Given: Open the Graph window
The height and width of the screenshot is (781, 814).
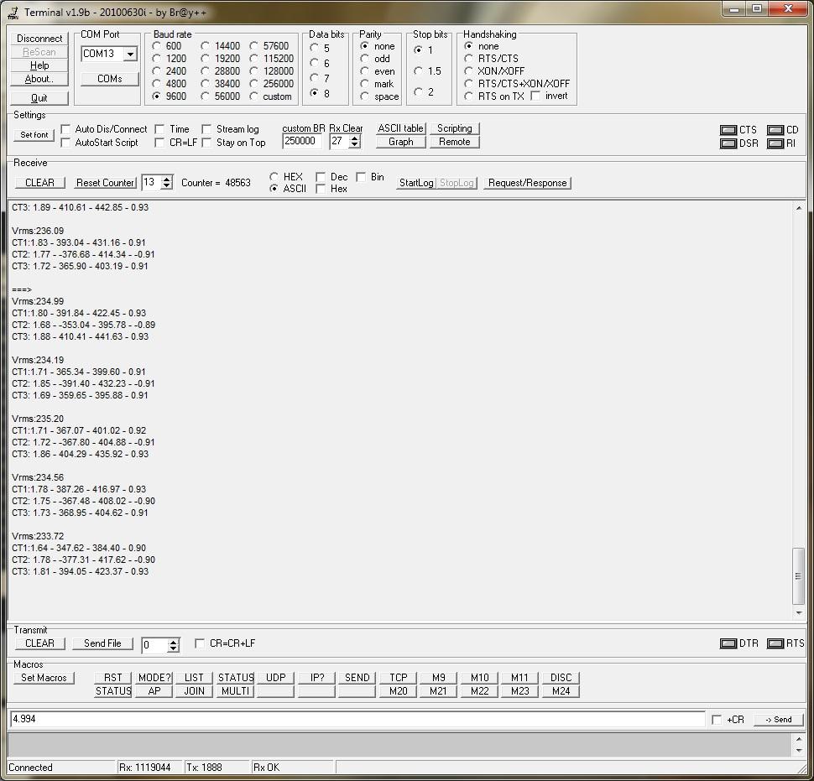Looking at the screenshot, I should coord(401,142).
